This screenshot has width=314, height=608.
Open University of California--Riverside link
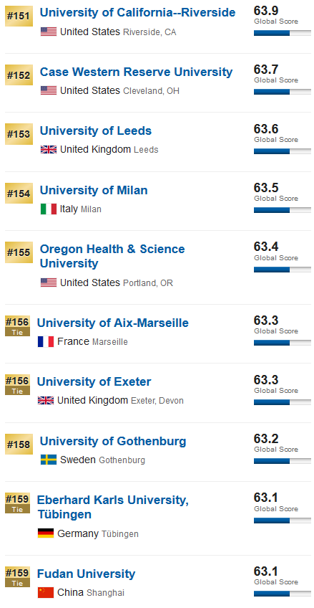137,12
